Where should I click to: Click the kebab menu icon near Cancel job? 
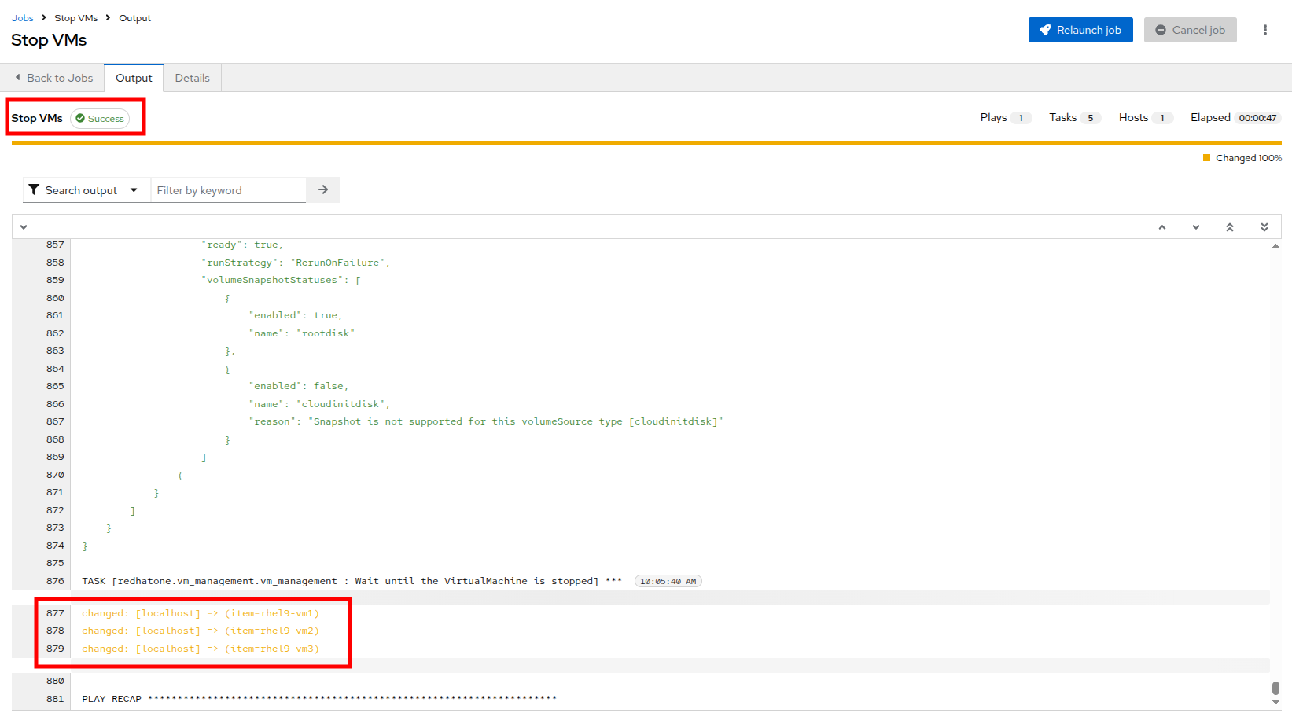coord(1264,30)
